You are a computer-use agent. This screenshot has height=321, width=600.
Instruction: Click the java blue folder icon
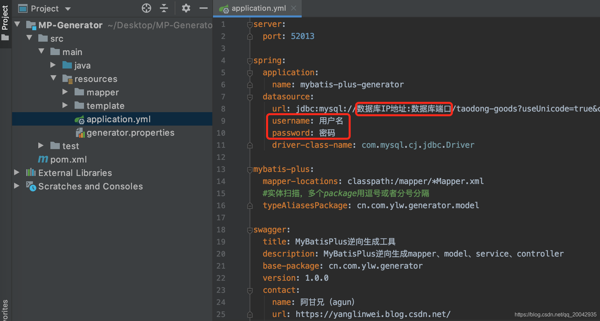[x=67, y=65]
